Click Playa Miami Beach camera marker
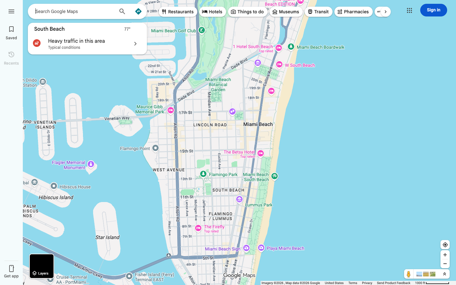The image size is (456, 285). 261,248
